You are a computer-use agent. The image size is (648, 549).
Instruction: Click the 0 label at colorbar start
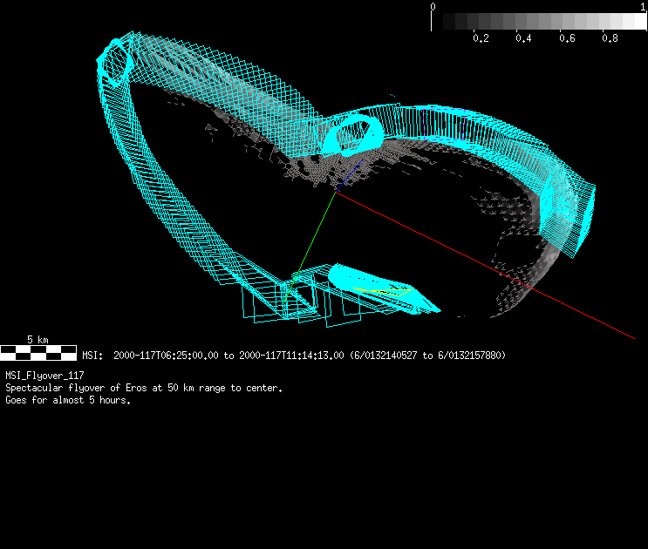point(433,7)
